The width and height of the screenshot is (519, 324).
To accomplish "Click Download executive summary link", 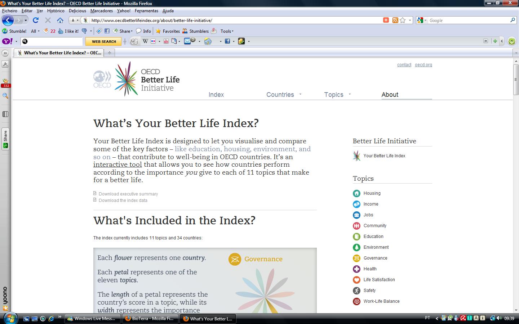I will tap(128, 194).
